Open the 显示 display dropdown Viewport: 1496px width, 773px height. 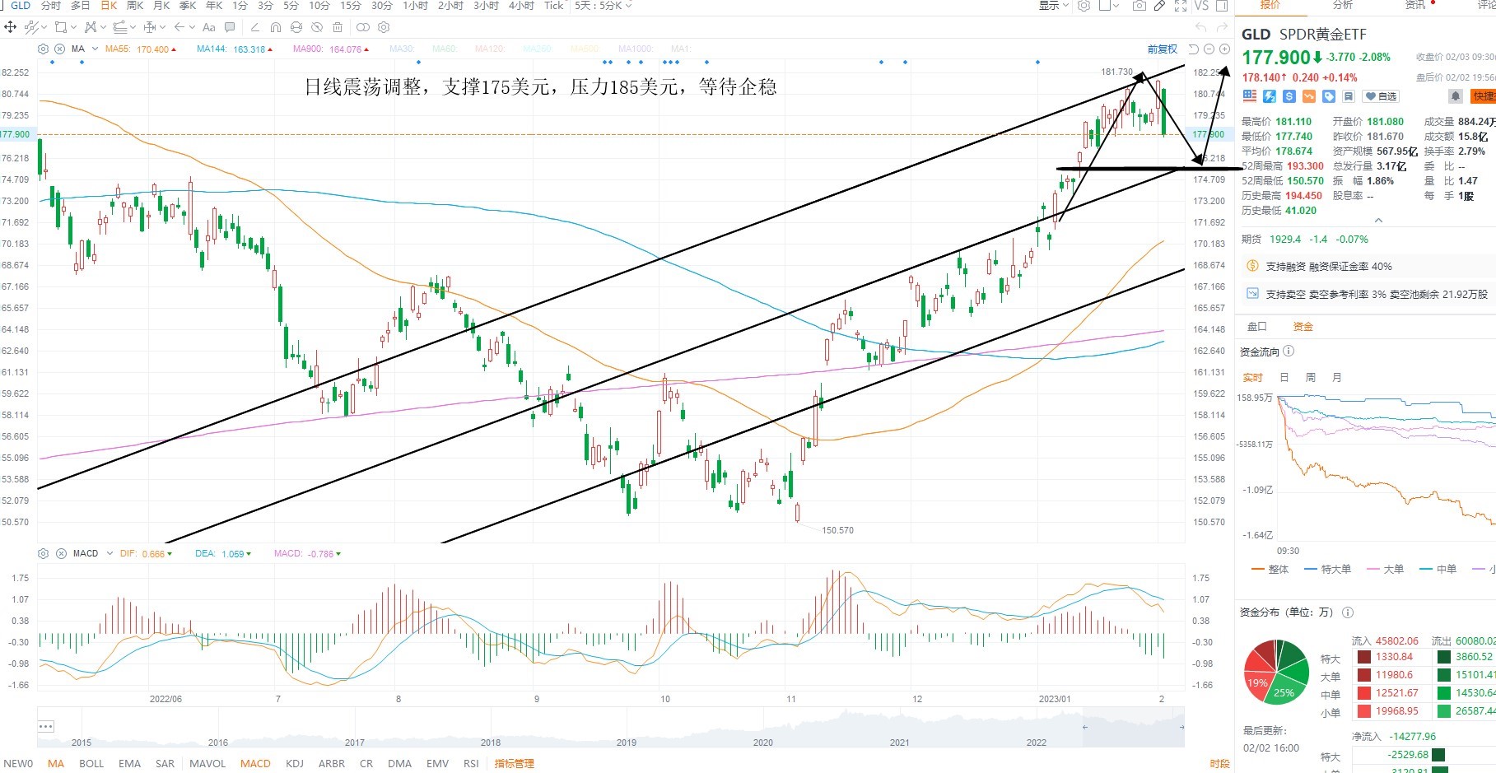[1053, 6]
